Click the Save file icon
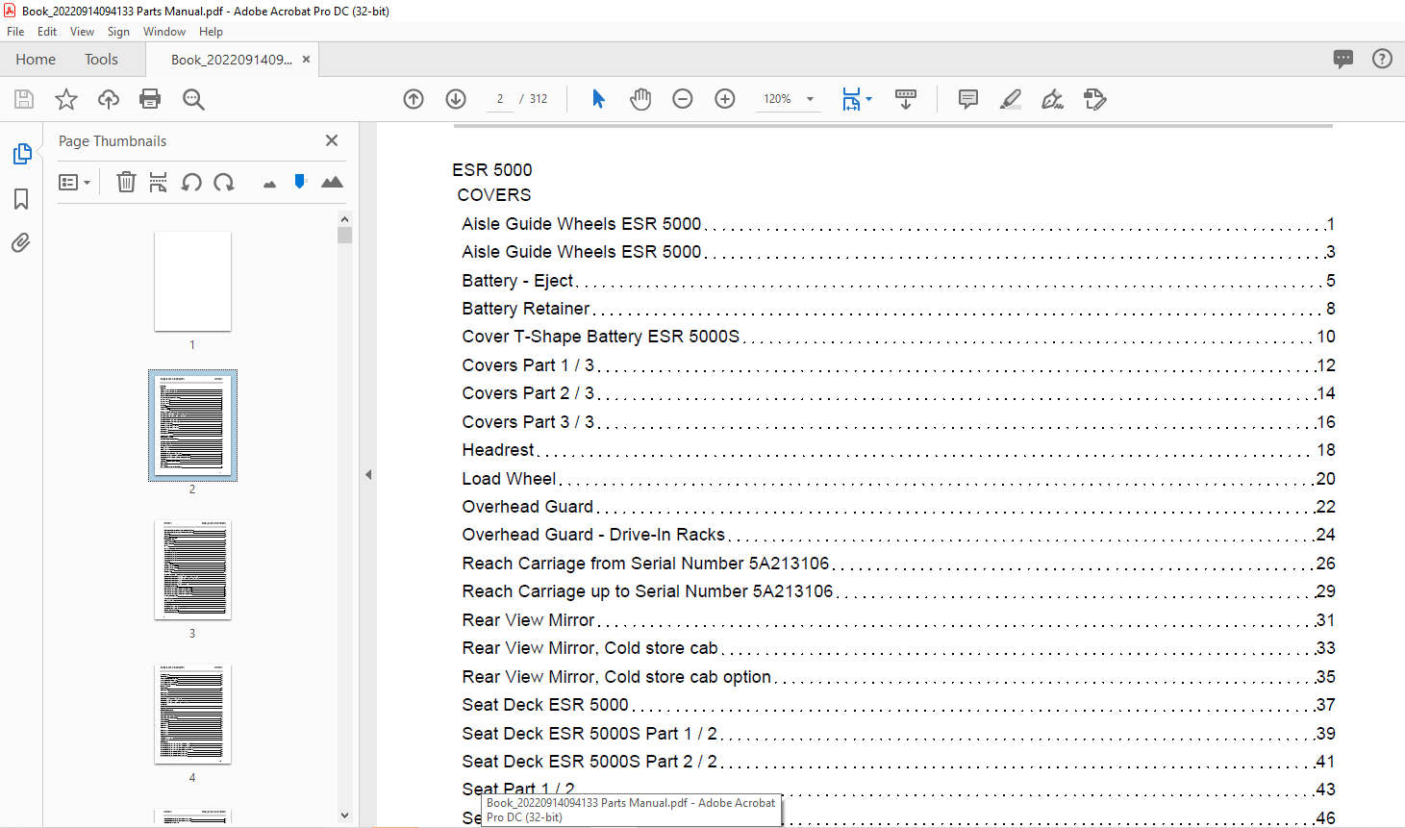 pos(24,99)
